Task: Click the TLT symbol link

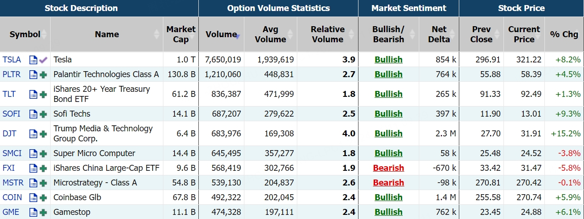Action: click(x=9, y=94)
